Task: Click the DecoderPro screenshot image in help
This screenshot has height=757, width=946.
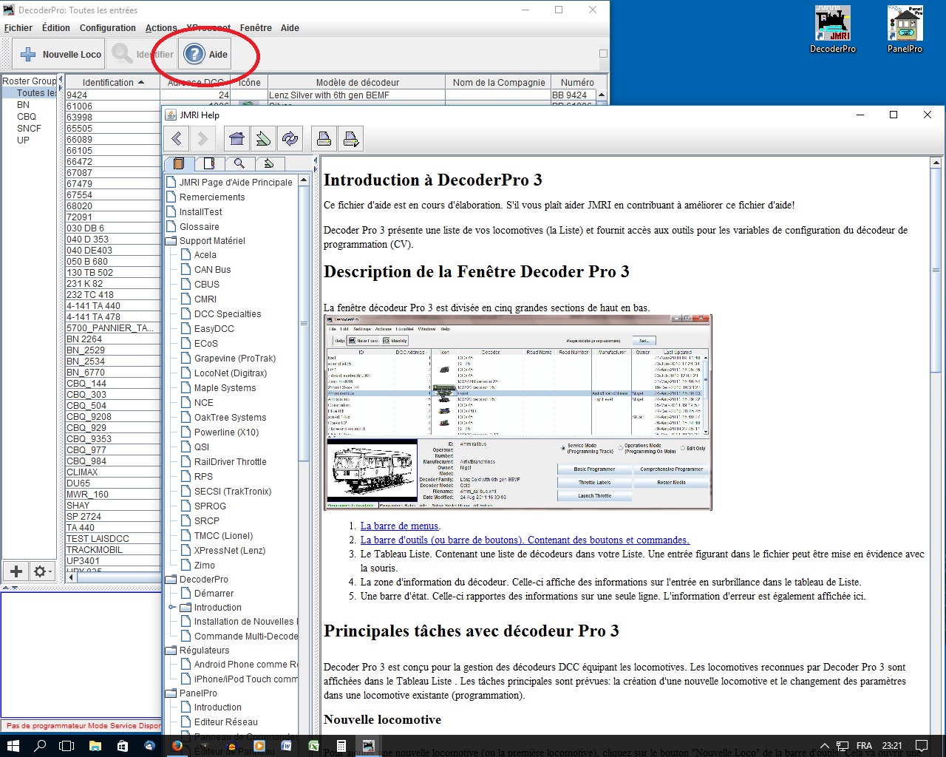Action: (518, 413)
